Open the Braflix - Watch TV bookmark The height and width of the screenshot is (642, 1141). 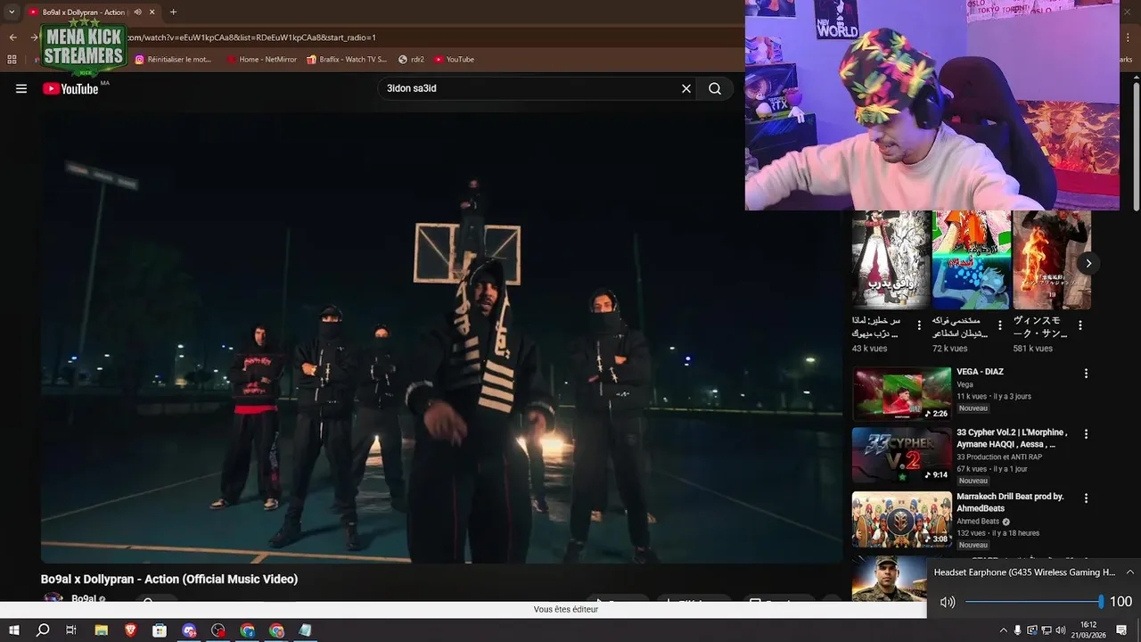[347, 60]
